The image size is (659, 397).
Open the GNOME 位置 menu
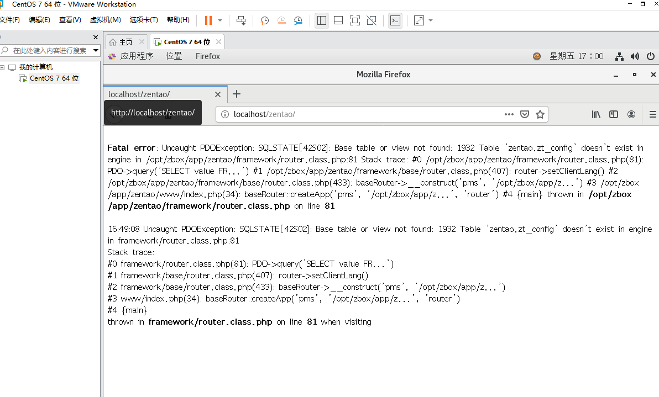(174, 56)
